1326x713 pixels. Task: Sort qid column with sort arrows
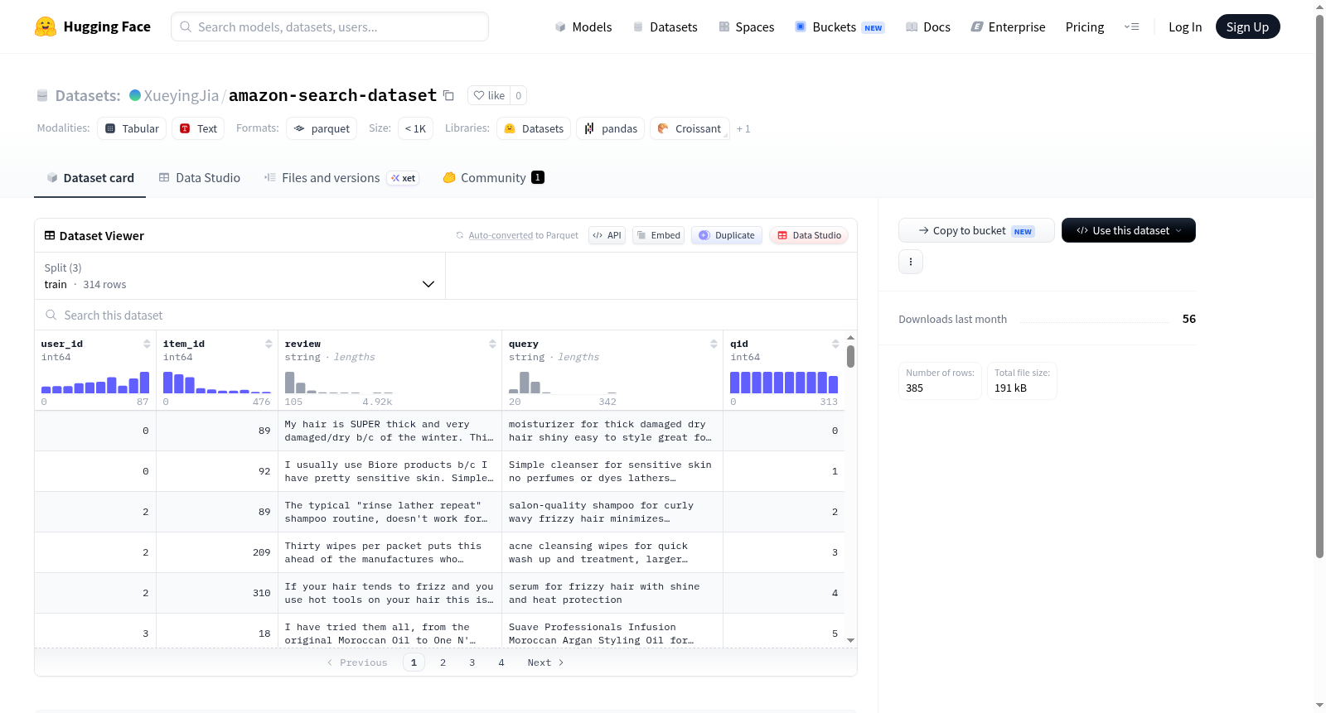point(835,344)
